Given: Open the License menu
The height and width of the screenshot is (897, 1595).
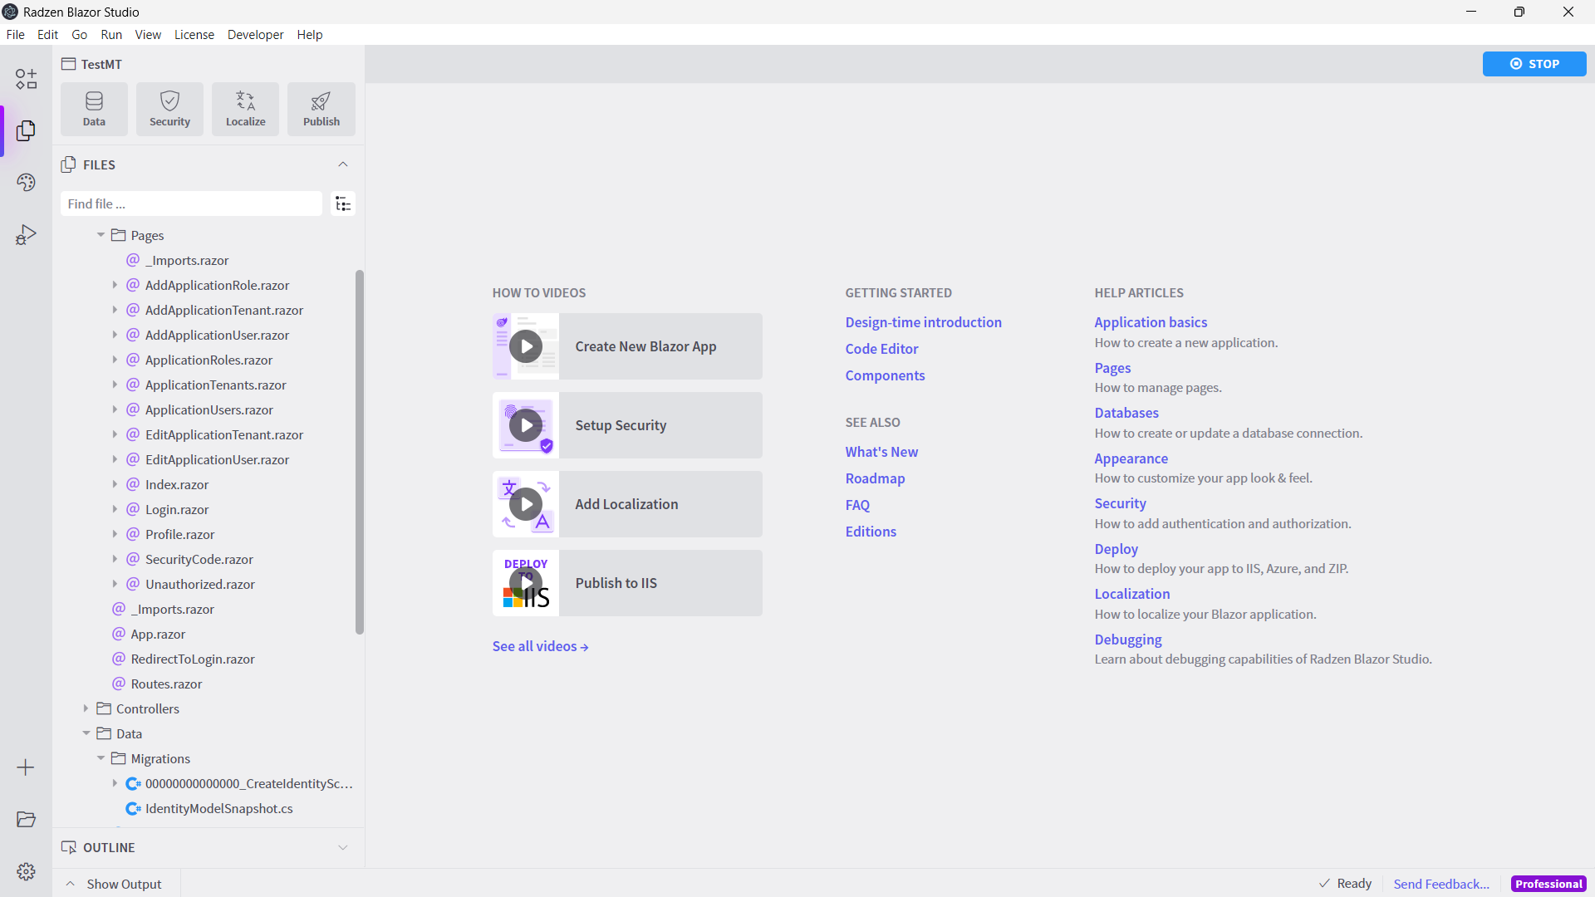Looking at the screenshot, I should [x=194, y=34].
